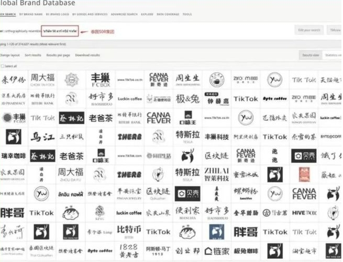Open the 1828 王老吉 logo result
This screenshot has height=262, width=343.
click(129, 250)
